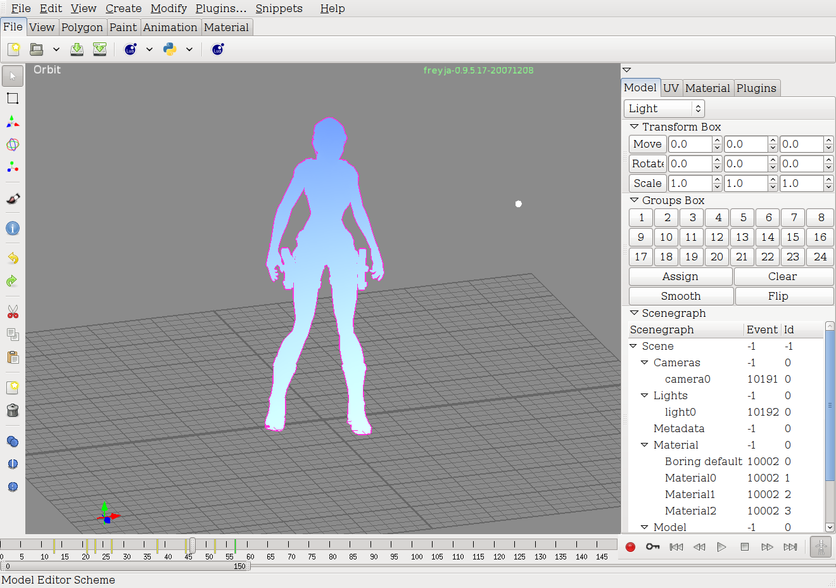Select the scale tool with colored dots

[13, 167]
